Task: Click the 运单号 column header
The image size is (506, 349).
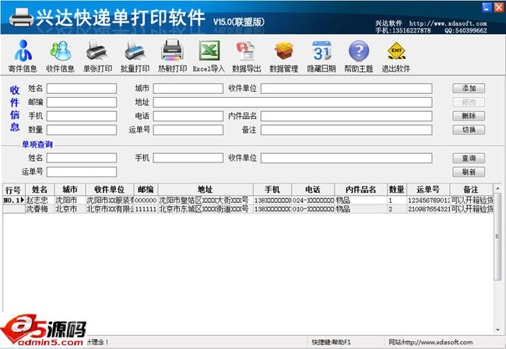Action: [x=427, y=190]
